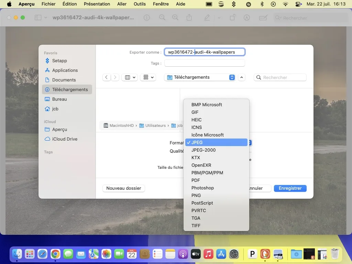Viewport: 352px width, 264px height.
Task: Focus the dialog Rechercher search field
Action: pyautogui.click(x=280, y=77)
